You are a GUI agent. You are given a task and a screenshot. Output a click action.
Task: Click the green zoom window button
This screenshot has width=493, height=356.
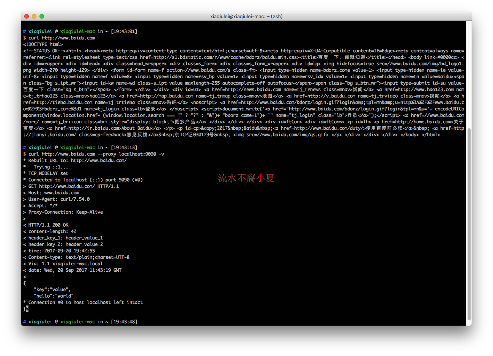click(x=42, y=16)
